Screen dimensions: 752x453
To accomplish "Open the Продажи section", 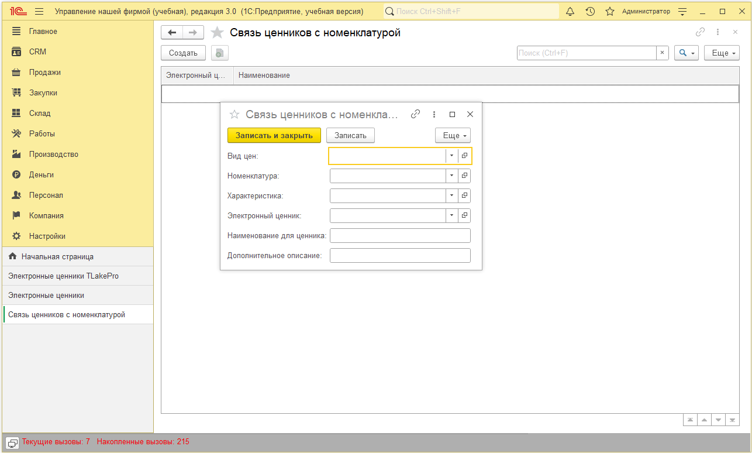I will (x=45, y=72).
